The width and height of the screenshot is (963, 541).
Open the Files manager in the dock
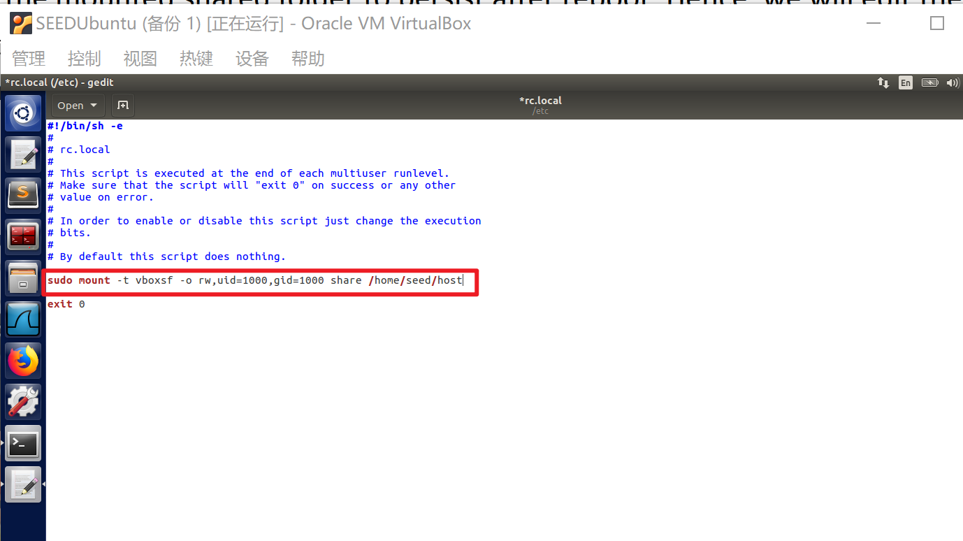point(23,277)
